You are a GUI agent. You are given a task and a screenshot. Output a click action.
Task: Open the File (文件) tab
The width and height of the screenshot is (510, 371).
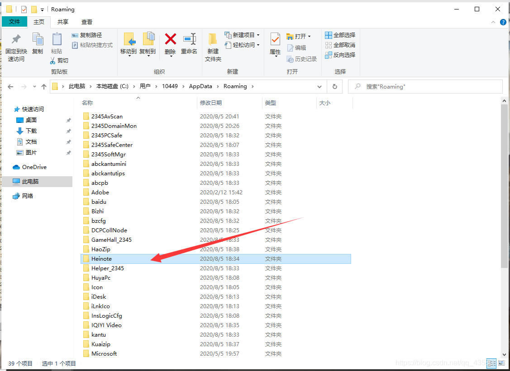tap(14, 21)
